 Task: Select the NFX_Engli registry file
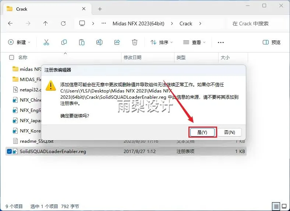(x=27, y=110)
